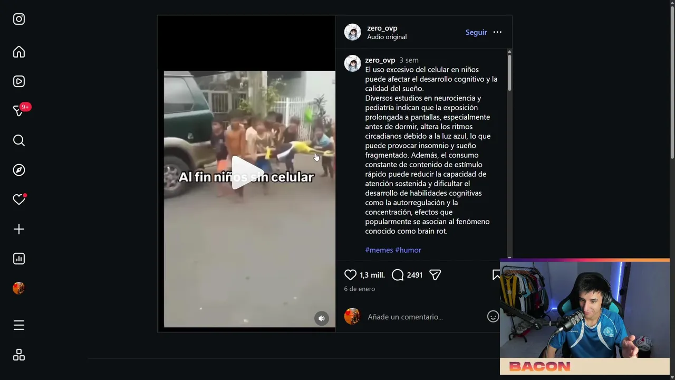Open notifications heart in sidebar

pyautogui.click(x=20, y=199)
